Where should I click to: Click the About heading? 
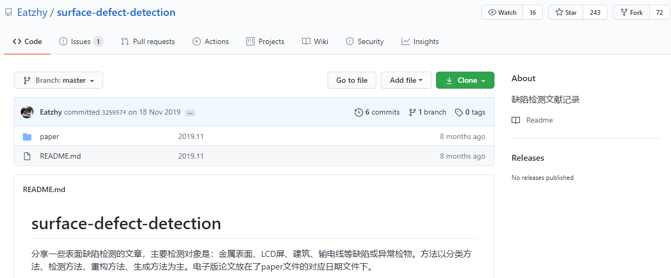pyautogui.click(x=523, y=78)
